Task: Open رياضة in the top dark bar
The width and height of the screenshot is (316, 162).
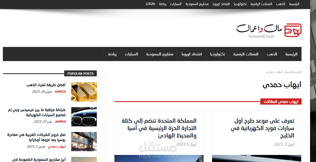Action: [x=162, y=4]
